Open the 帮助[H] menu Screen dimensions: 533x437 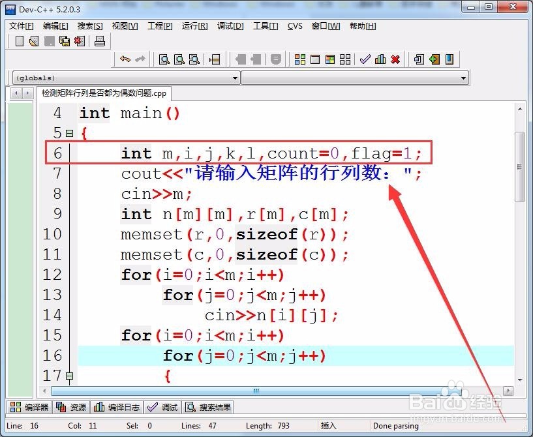(363, 26)
